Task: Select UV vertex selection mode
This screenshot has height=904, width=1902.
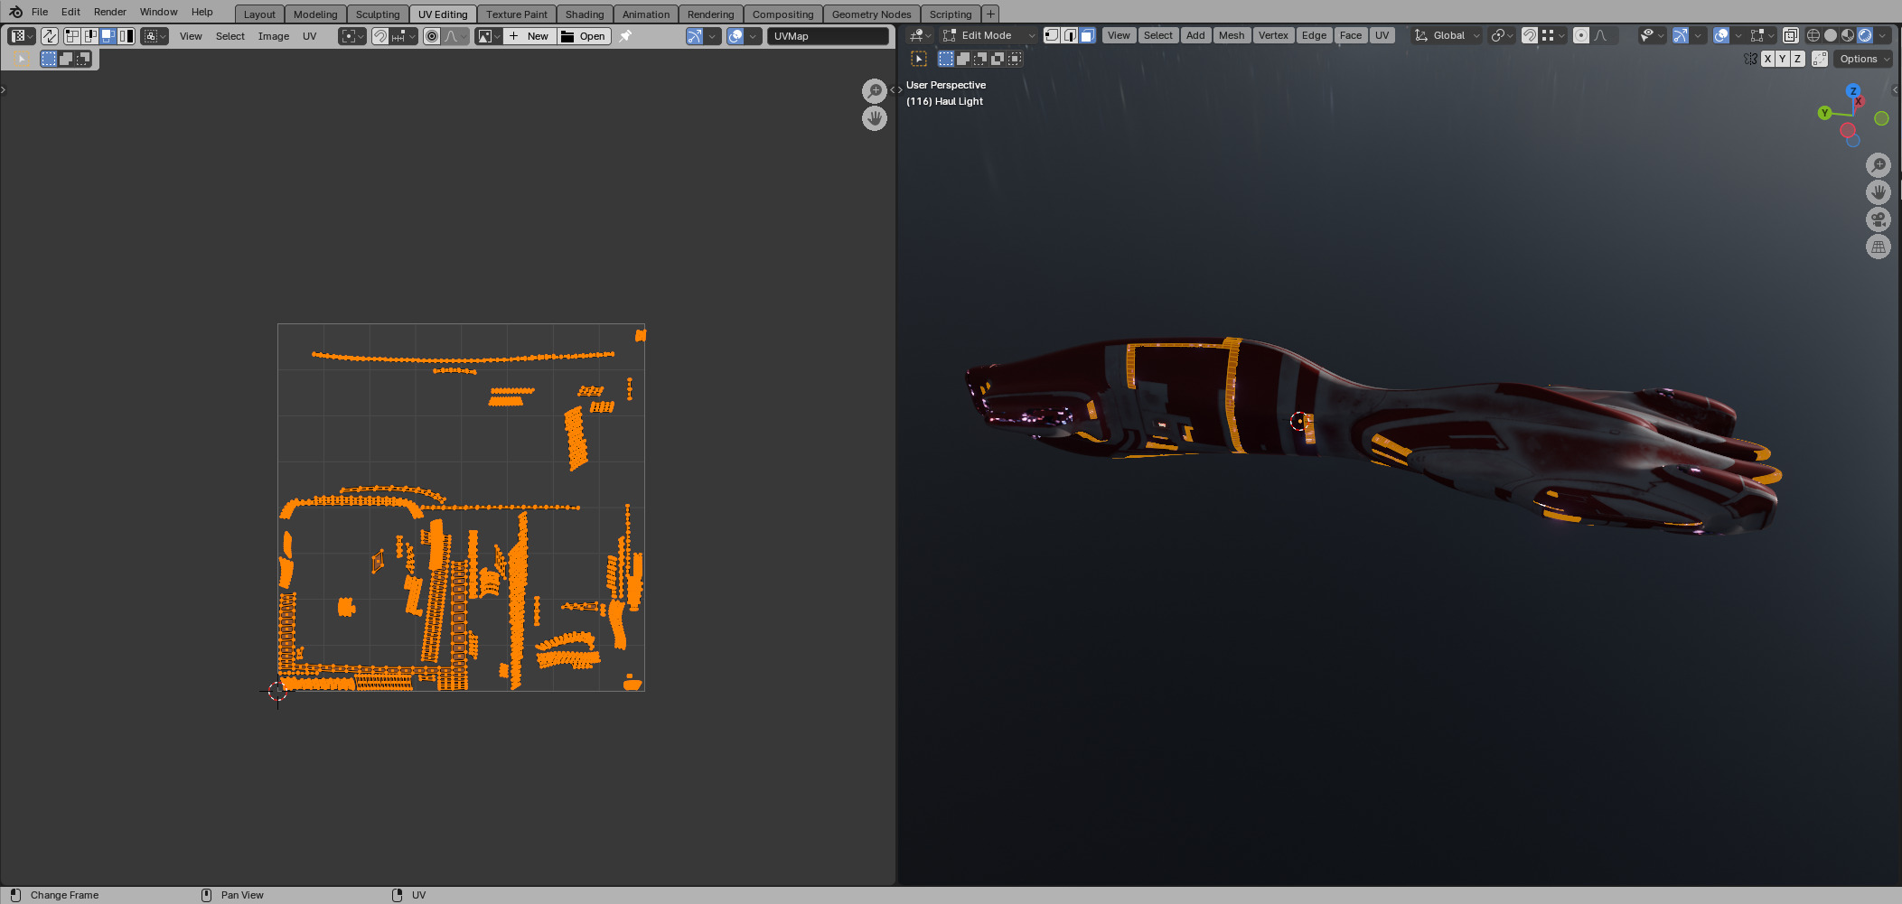Action: [71, 36]
